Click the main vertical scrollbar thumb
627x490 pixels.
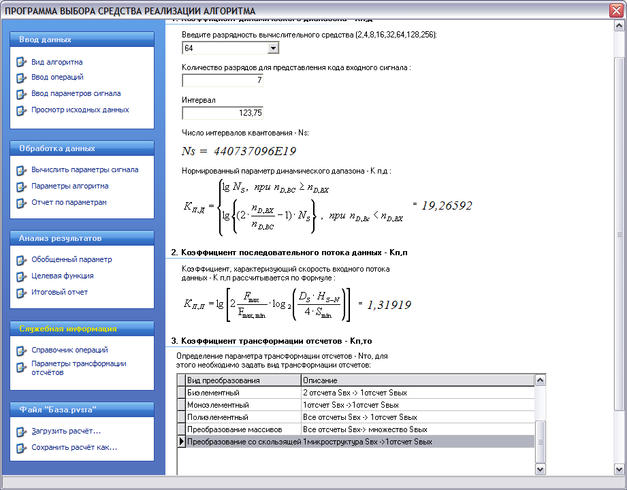click(619, 234)
